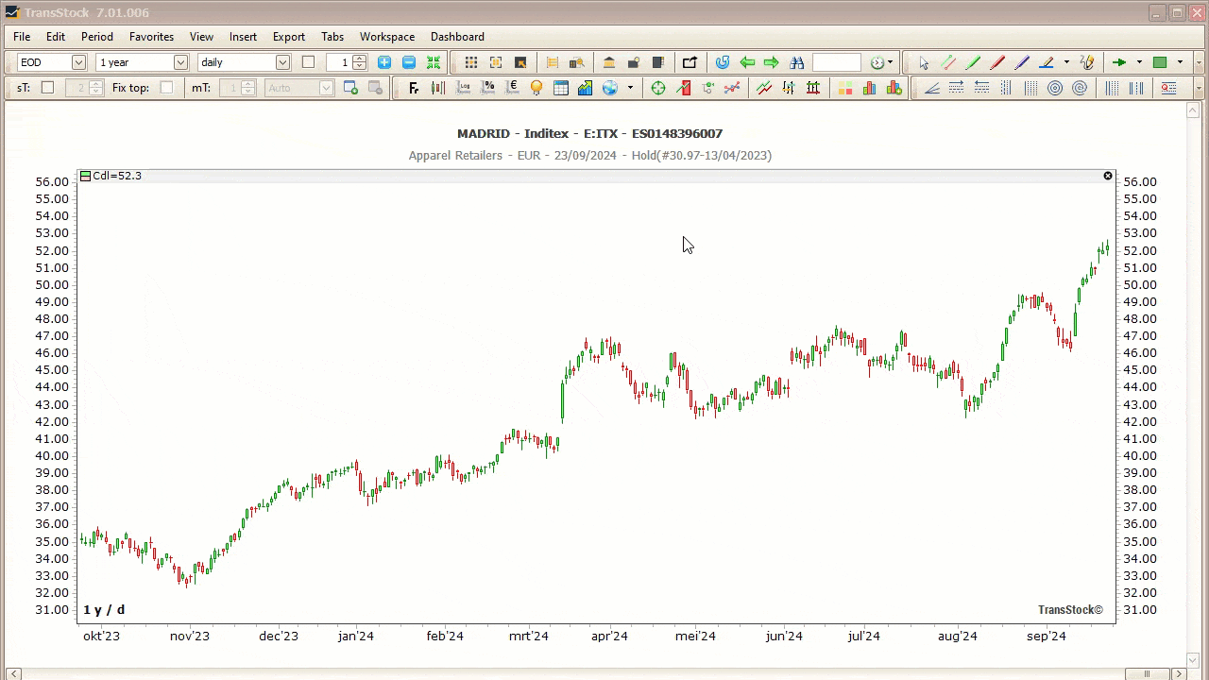The width and height of the screenshot is (1209, 680).
Task: Select the candlestick chart type icon
Action: click(438, 88)
